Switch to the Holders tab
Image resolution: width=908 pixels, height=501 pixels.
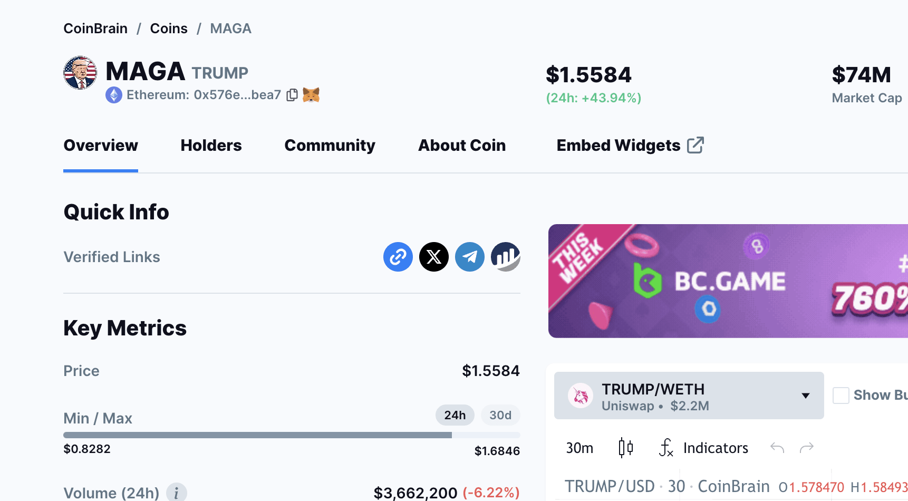click(x=211, y=146)
